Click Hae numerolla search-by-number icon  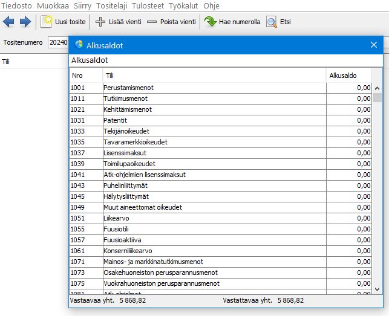click(232, 22)
